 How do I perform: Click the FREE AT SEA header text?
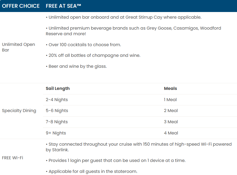(64, 6)
